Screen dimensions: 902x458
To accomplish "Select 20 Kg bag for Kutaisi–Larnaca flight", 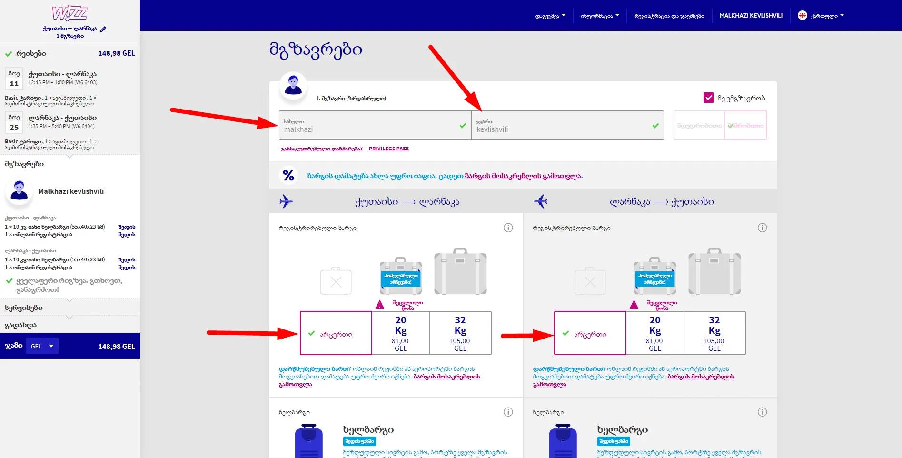I will pos(400,333).
